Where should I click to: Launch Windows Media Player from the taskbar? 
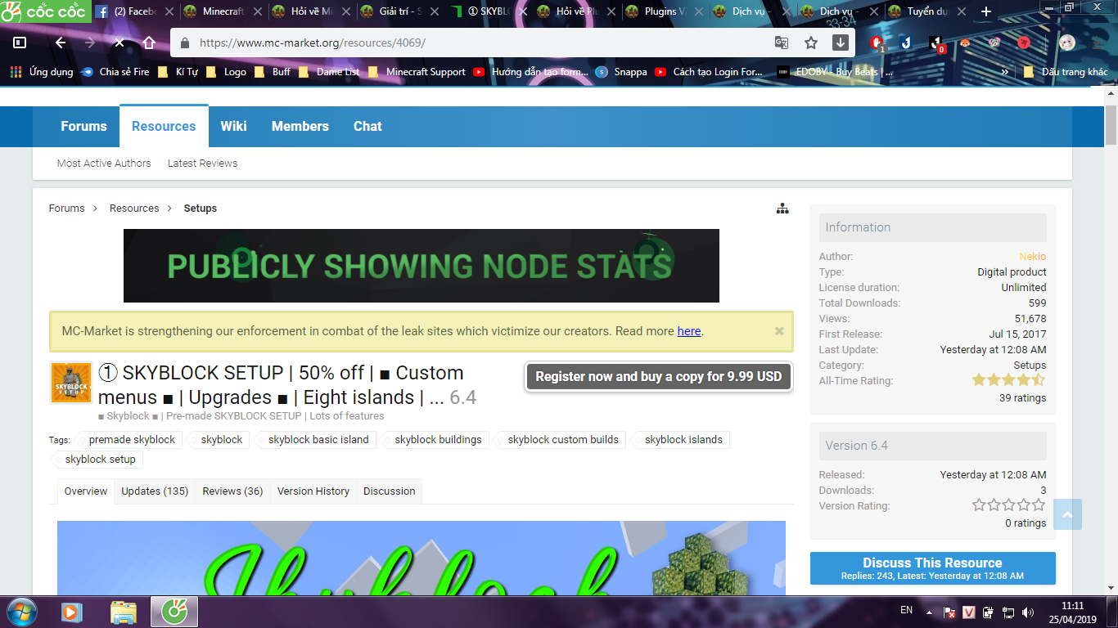tap(72, 611)
